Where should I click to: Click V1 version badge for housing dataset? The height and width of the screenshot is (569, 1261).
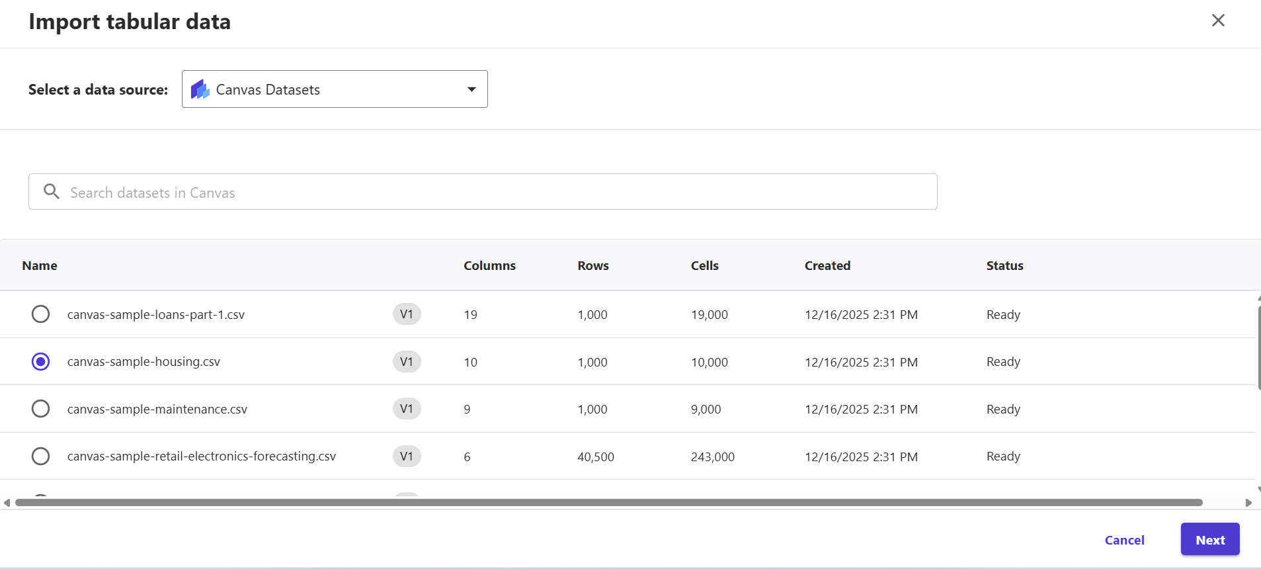click(x=407, y=362)
